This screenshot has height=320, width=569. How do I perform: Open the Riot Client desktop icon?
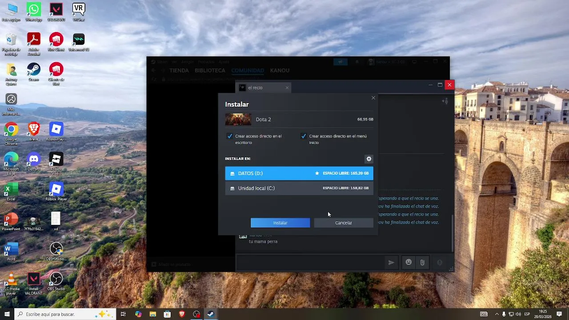pyautogui.click(x=56, y=42)
